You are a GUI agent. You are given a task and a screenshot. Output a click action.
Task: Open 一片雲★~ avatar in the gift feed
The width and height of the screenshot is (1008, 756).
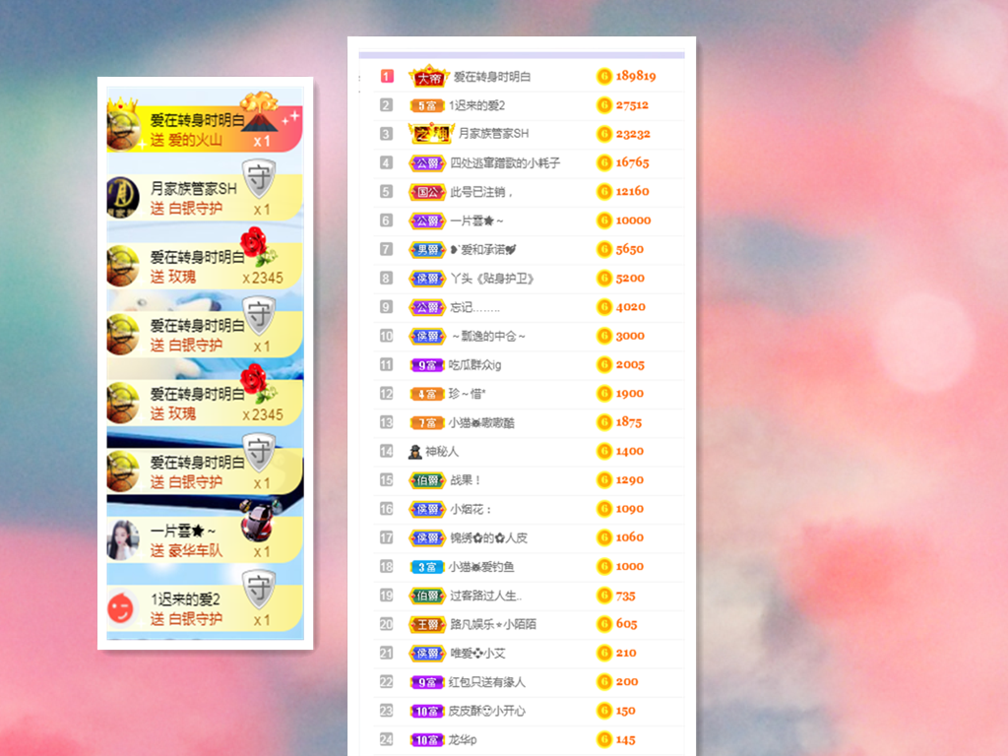pos(123,540)
